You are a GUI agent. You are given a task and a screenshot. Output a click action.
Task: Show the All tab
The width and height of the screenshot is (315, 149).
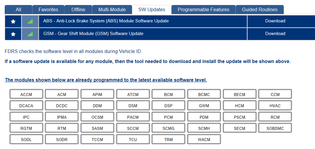point(18,10)
